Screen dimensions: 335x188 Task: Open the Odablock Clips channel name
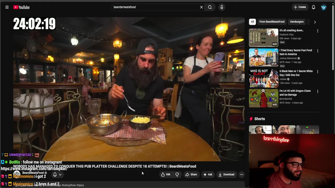(x=286, y=34)
